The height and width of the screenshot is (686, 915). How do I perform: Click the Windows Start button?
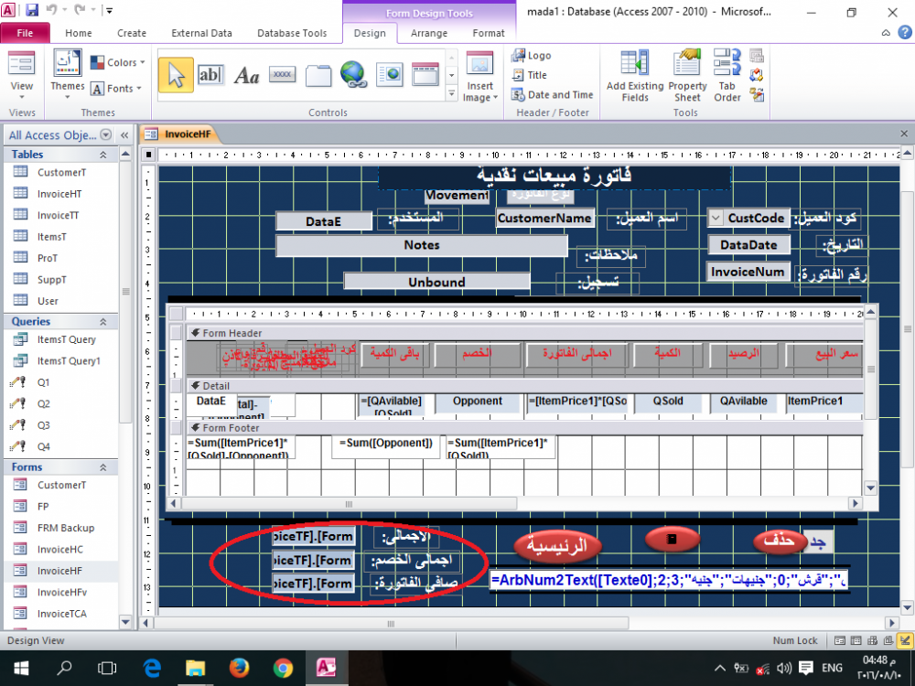(21, 669)
